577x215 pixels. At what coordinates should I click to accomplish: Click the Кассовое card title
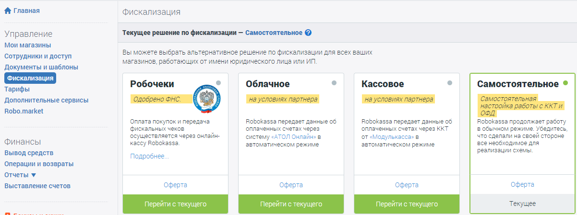tap(383, 84)
